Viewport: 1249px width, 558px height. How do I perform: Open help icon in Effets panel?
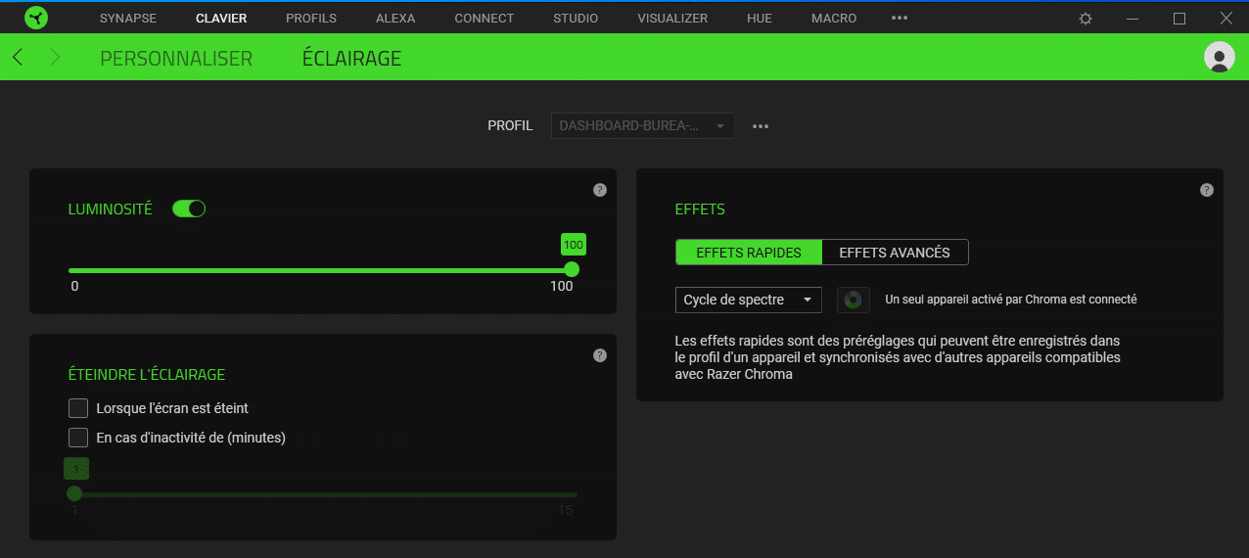point(1207,190)
